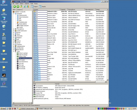Collapse the Komputer tree node
Viewport: 137px width, 110px height.
14,13
